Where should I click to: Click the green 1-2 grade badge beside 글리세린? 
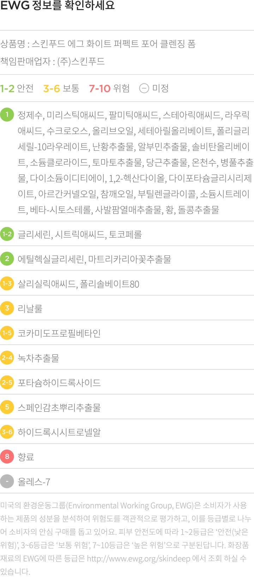7,234
